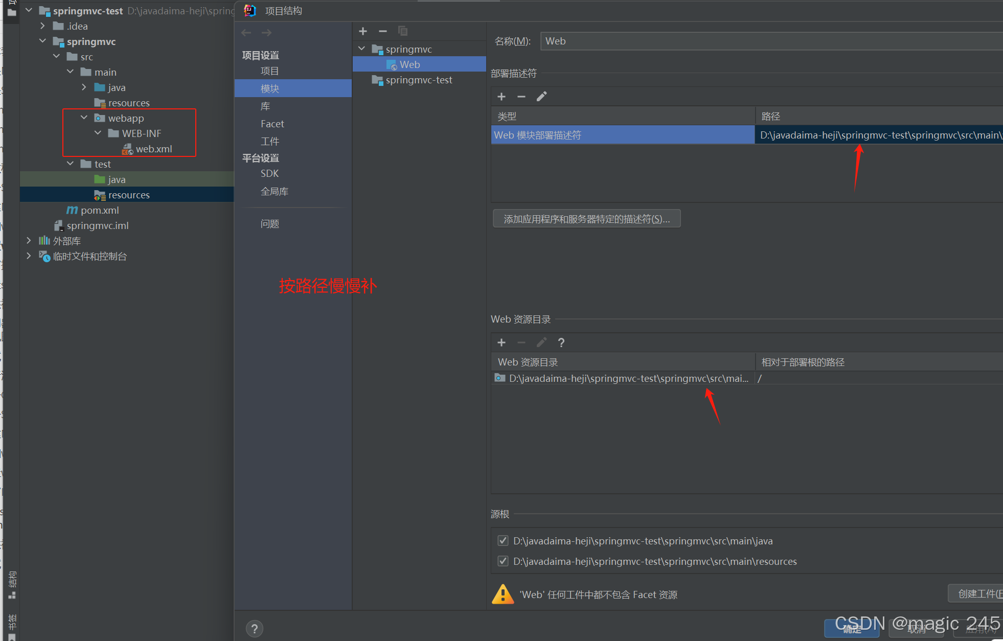Edit the deployment descriptor with pencil icon
This screenshot has width=1003, height=641.
541,97
